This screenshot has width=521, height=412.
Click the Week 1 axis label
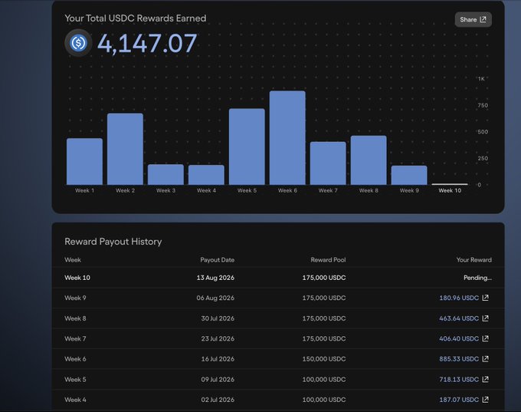(x=84, y=191)
